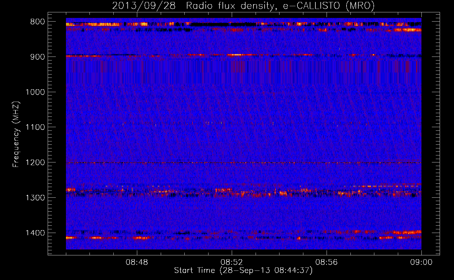Click the "Start Time (28-Sep-13 08:44:37)" label
This screenshot has height=280, width=454.
point(243,270)
